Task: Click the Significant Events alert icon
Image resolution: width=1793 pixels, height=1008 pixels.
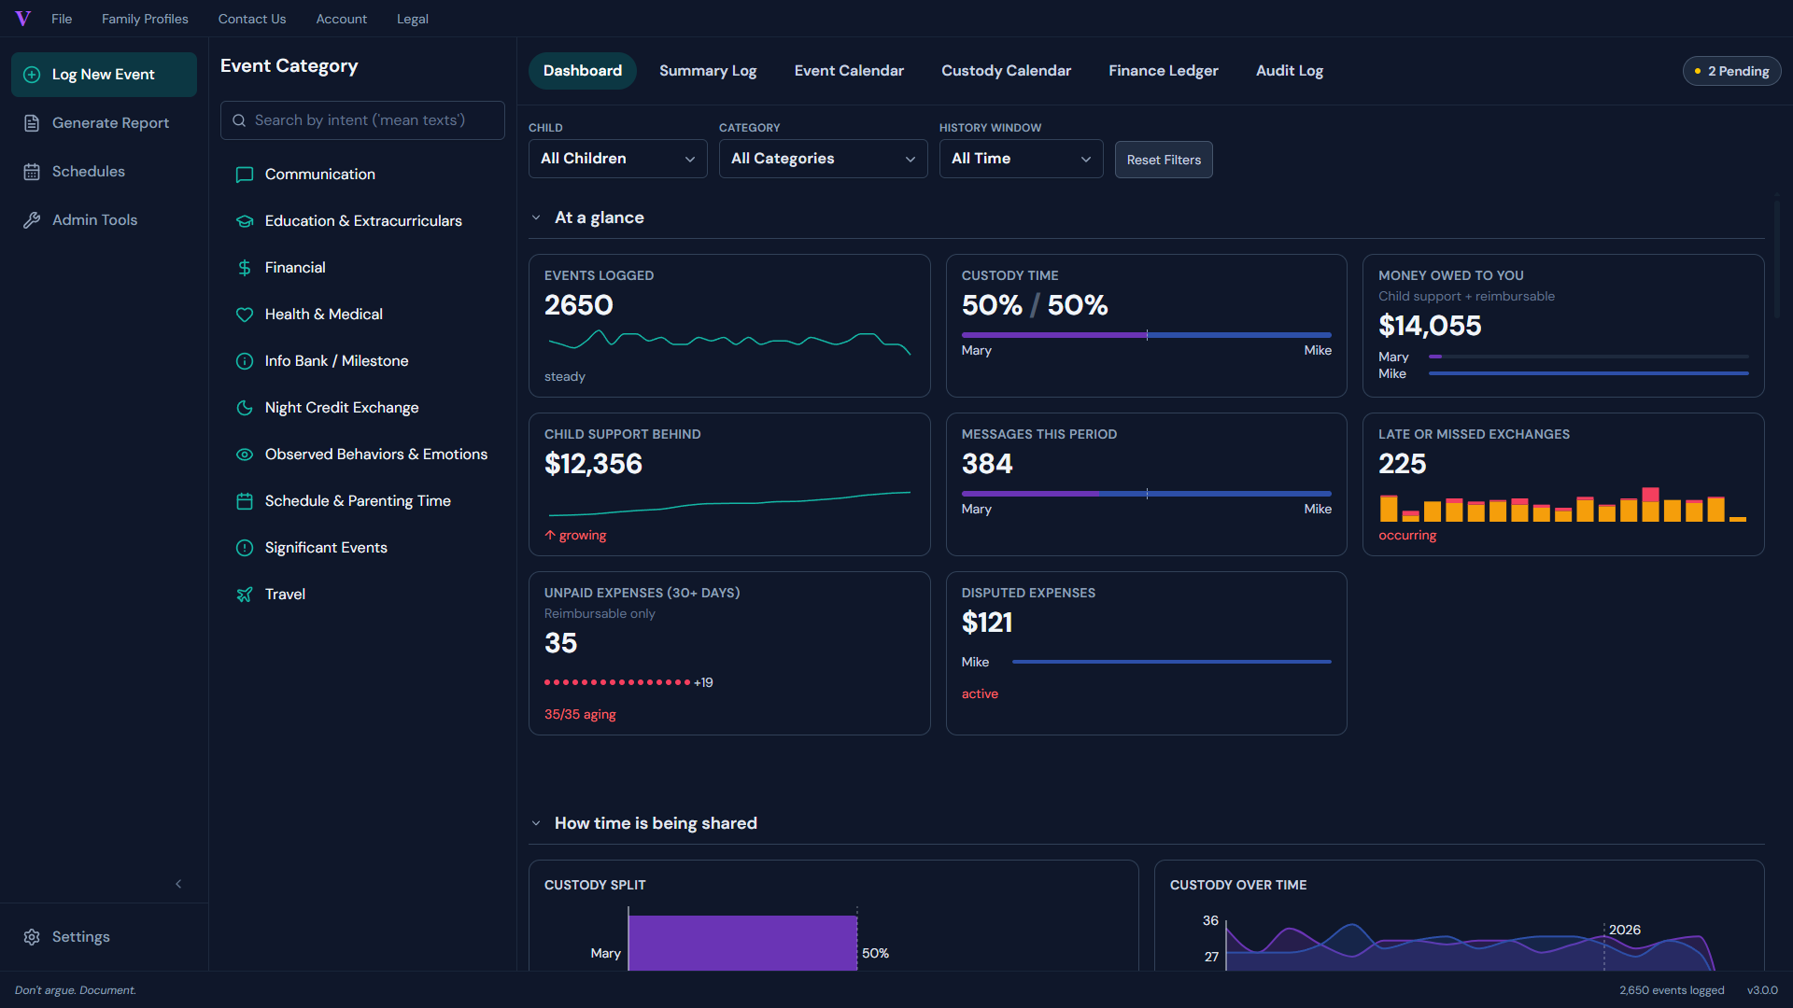Action: click(245, 548)
